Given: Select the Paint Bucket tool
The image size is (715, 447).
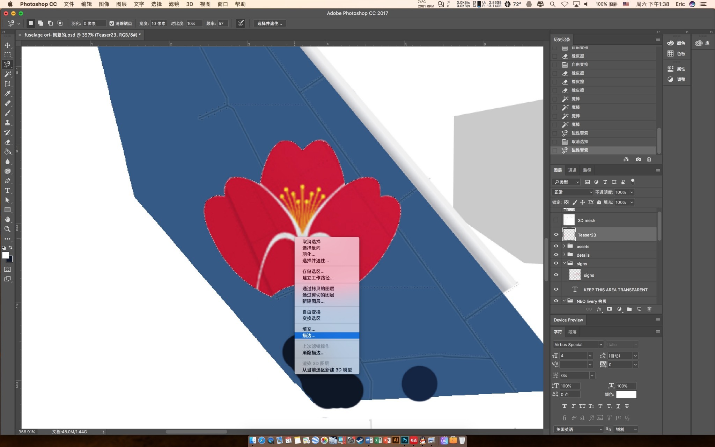Looking at the screenshot, I should pyautogui.click(x=7, y=152).
